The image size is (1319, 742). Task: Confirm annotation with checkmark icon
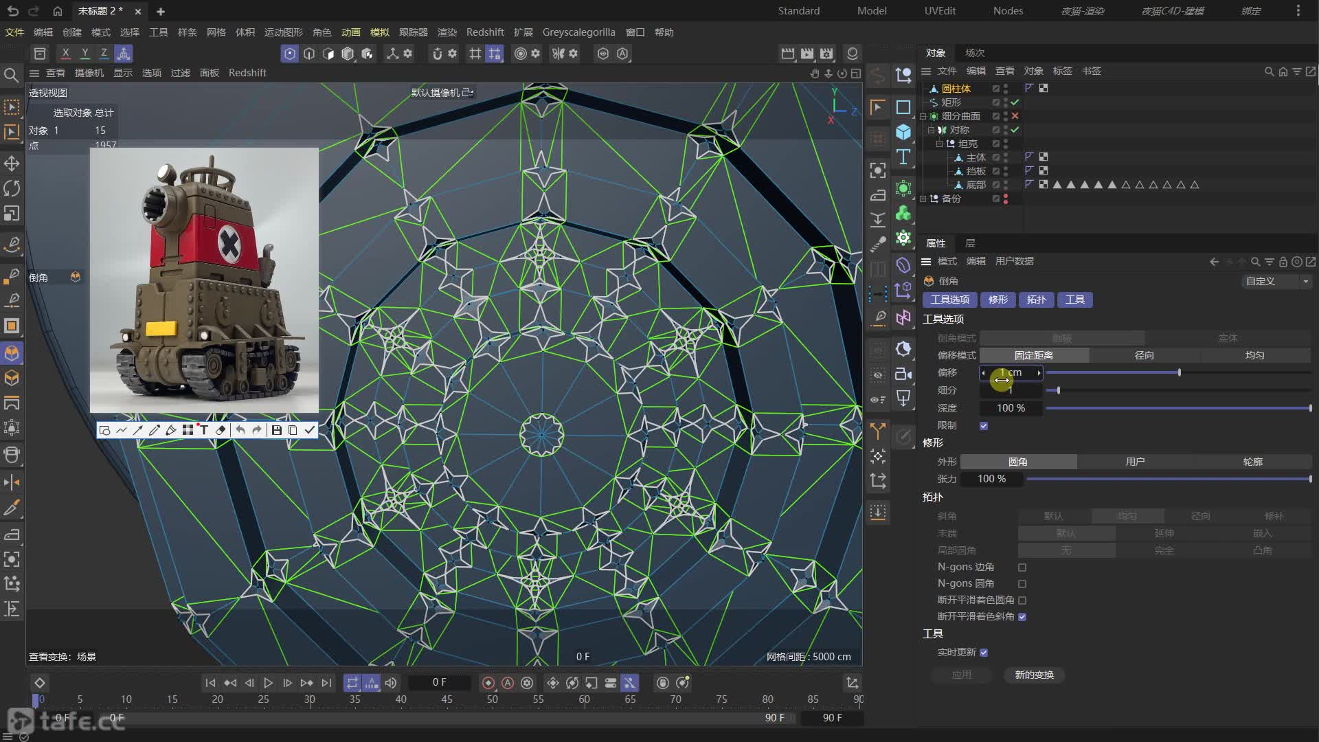(x=310, y=430)
